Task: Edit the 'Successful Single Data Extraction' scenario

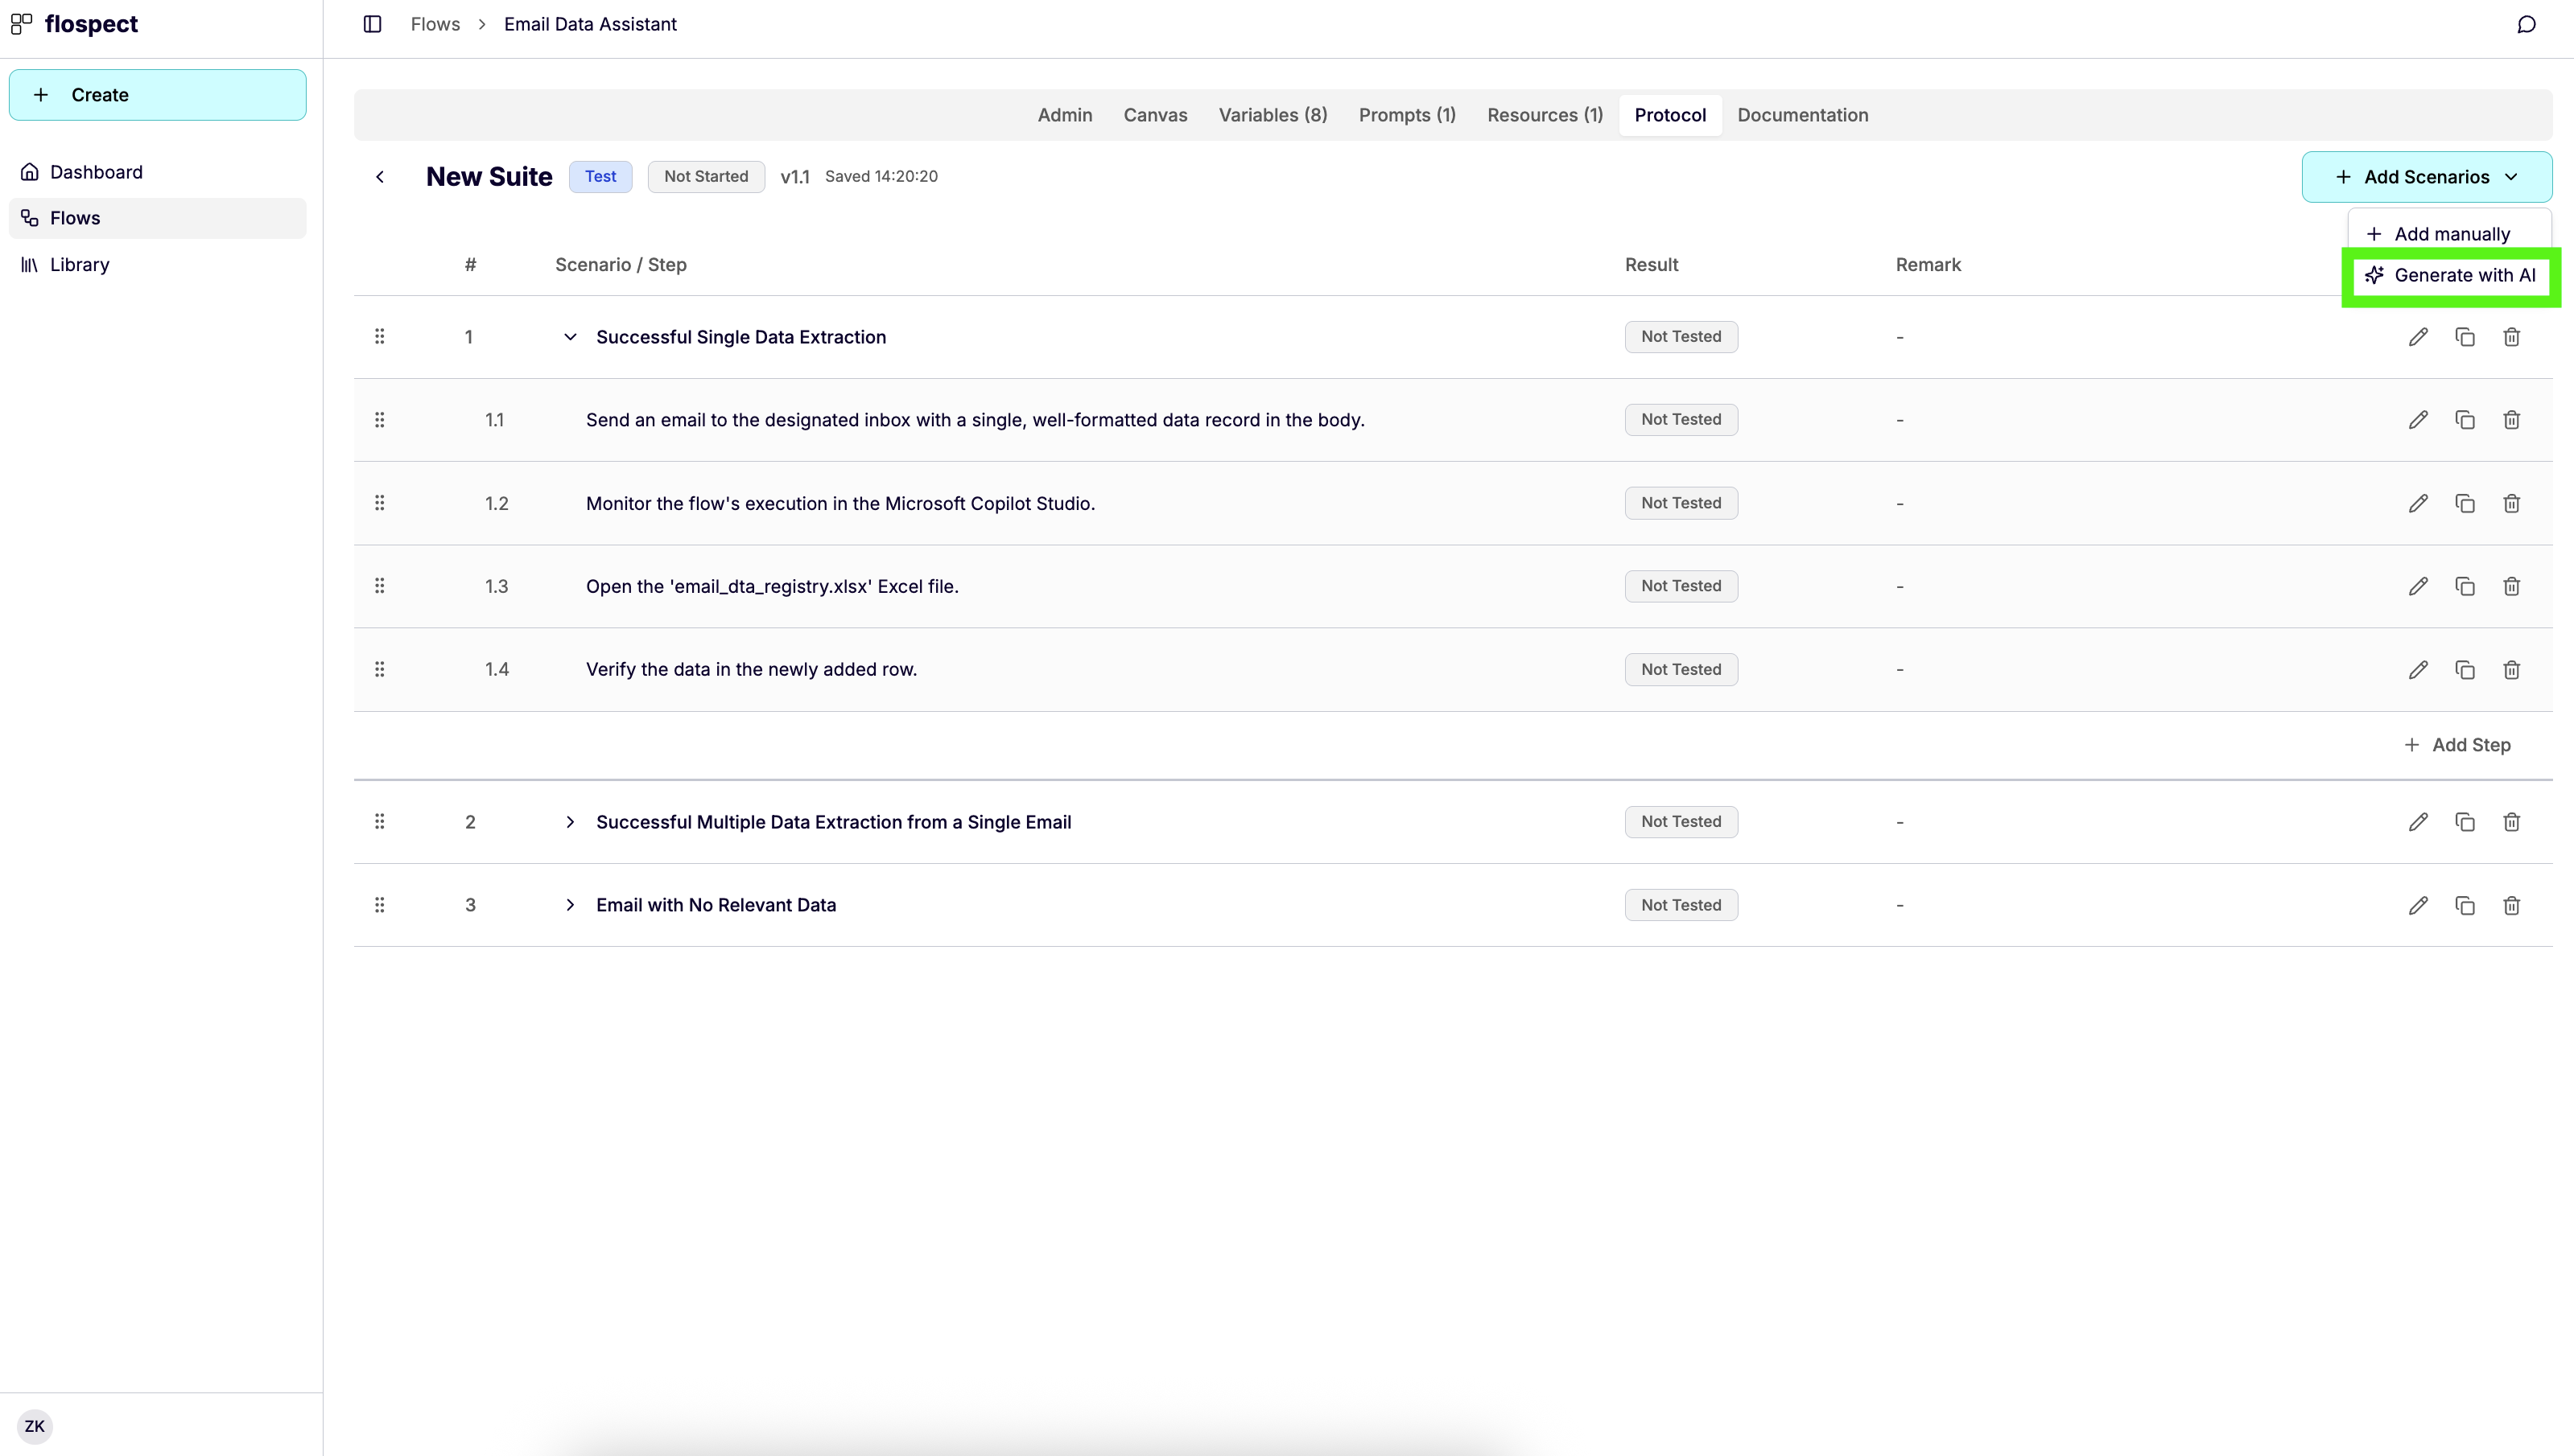Action: coord(2419,337)
